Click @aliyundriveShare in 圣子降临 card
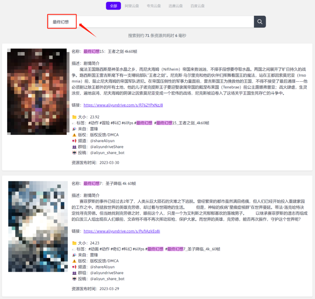 pos(107,273)
